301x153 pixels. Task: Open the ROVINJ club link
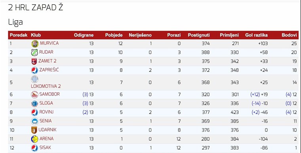pos(46,112)
